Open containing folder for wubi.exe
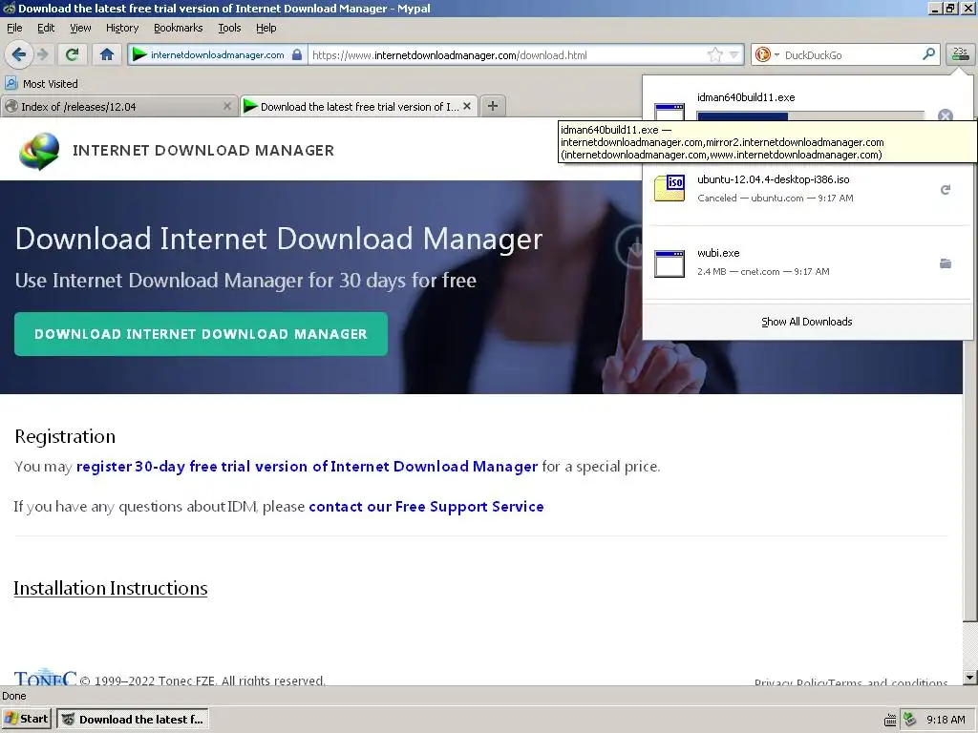 [946, 263]
